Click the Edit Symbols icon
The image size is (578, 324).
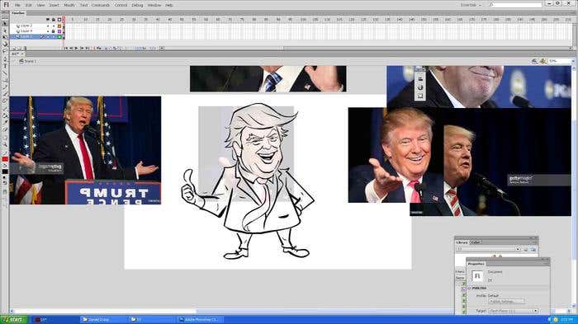click(x=542, y=61)
